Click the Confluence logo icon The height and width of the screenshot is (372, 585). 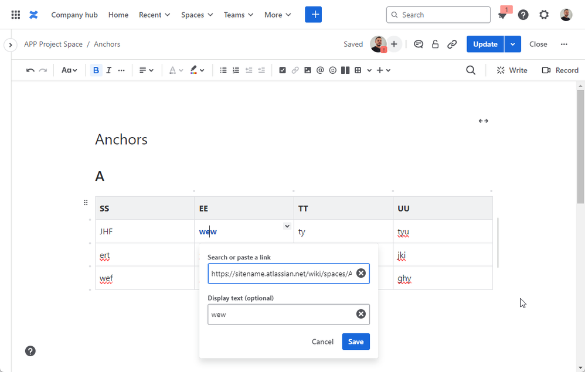tap(33, 15)
